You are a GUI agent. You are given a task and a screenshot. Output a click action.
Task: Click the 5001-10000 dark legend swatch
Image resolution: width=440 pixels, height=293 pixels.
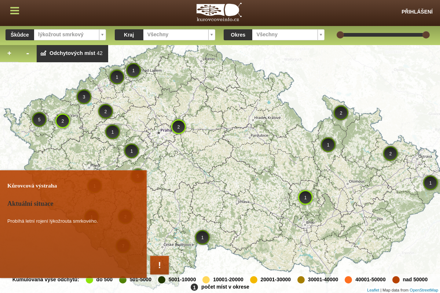point(162,280)
